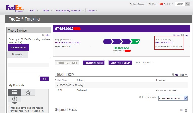Click the SHENZHEN CN origin text
This screenshot has width=193, height=113.
click(x=63, y=47)
